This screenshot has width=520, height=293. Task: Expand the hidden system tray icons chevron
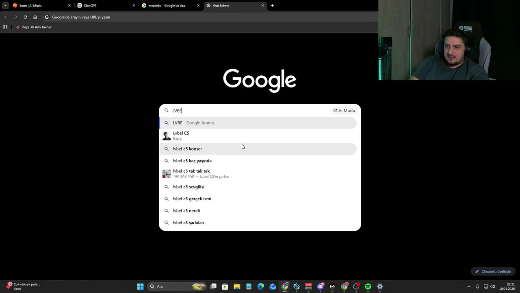click(468, 286)
